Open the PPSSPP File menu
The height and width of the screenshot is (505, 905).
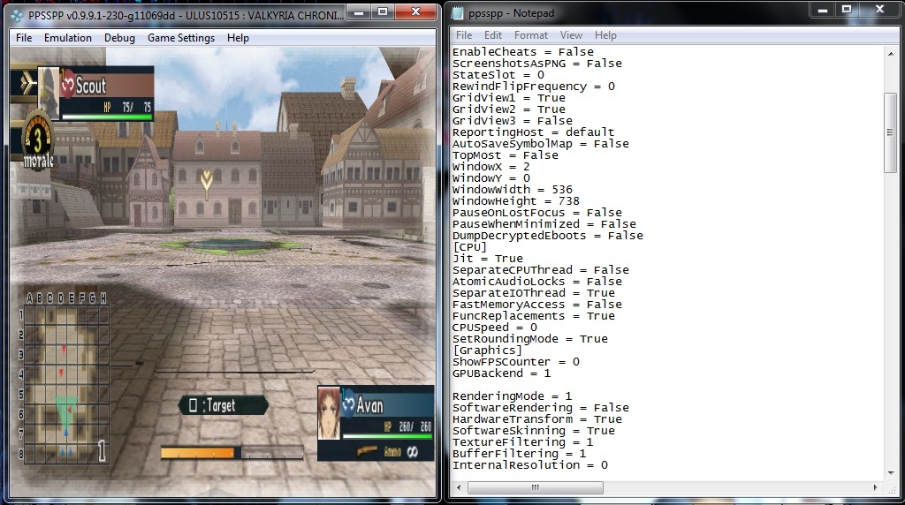click(x=24, y=38)
